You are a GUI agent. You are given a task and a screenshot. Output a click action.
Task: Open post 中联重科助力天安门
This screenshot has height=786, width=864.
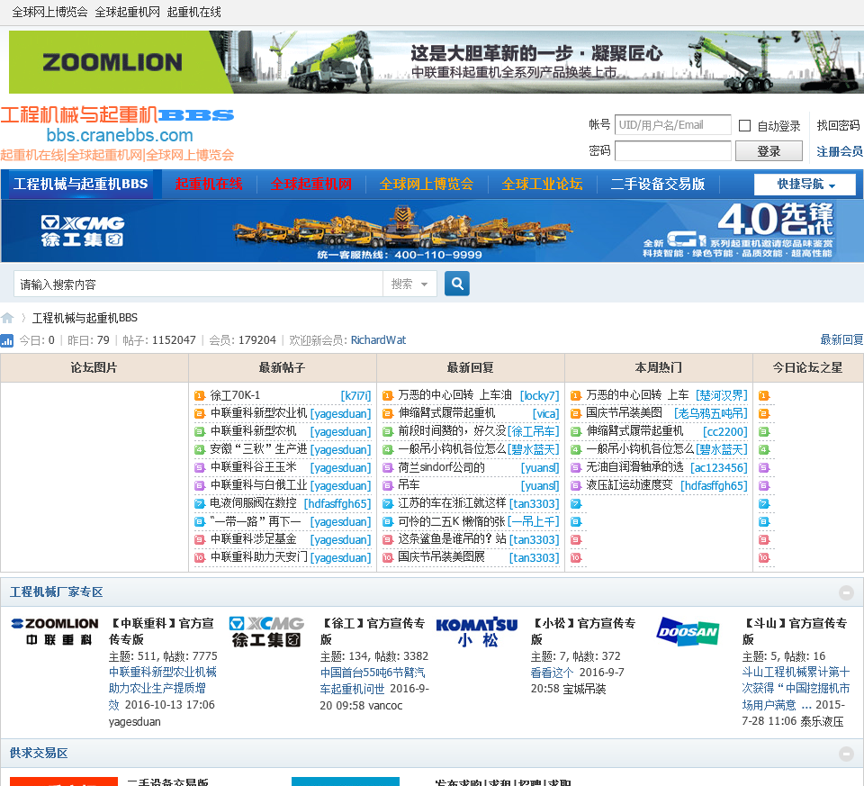258,557
